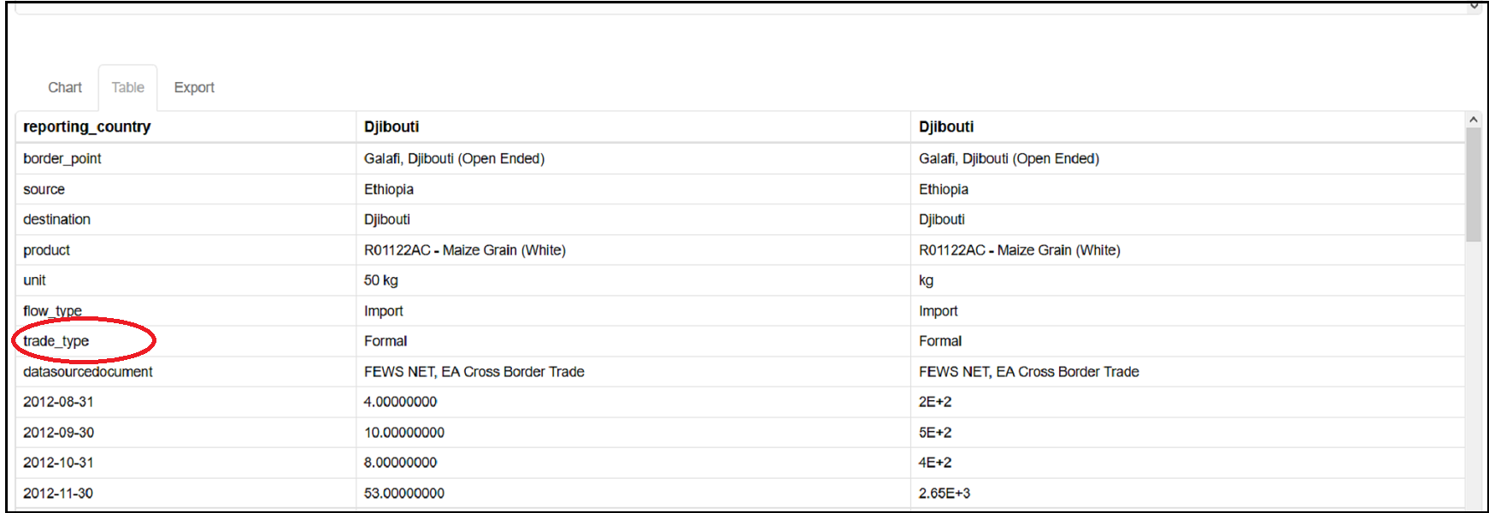
Task: Click the down arrow above the tabs
Action: [1474, 6]
